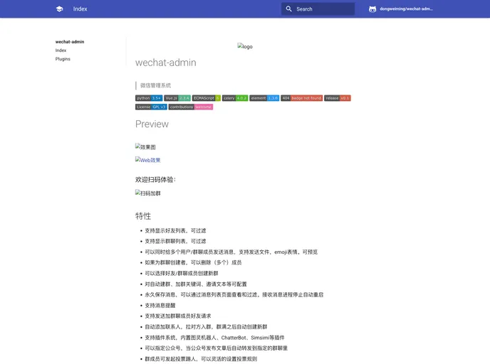This screenshot has height=364, width=490.
Task: Click bullet mentioning ChatterBot and Simsimi
Action: click(214, 338)
